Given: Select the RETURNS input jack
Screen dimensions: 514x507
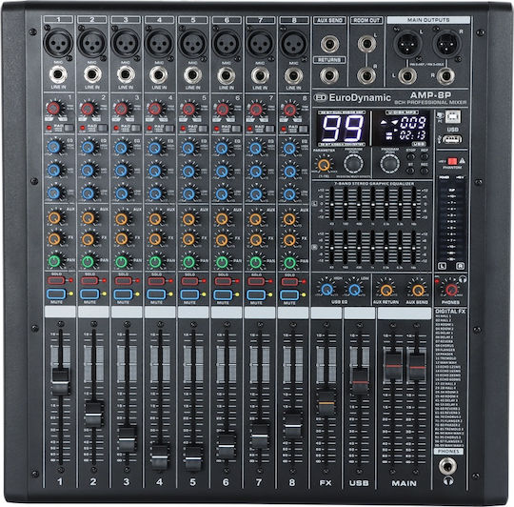Looking at the screenshot, I should [x=329, y=75].
